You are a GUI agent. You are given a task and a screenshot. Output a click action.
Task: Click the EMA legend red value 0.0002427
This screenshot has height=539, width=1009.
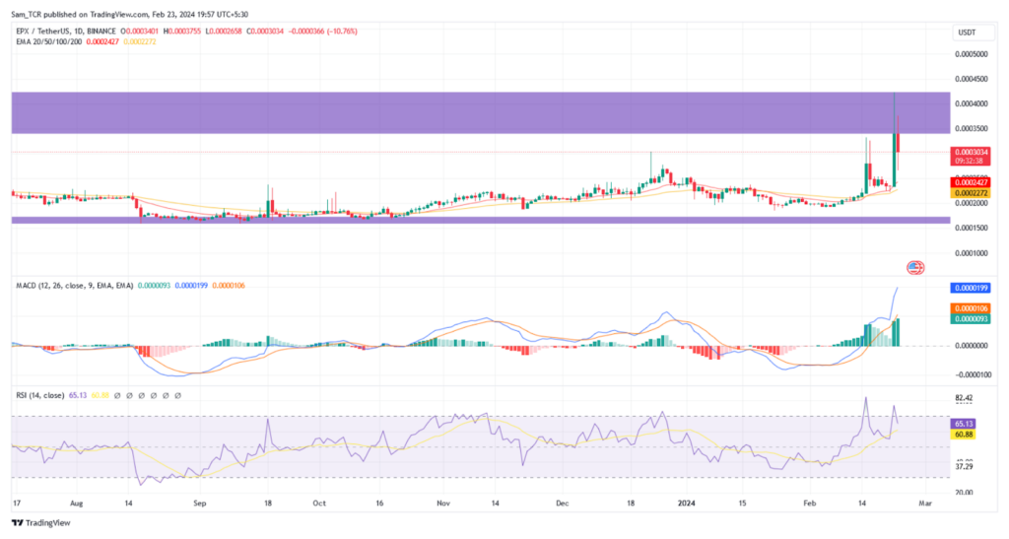(102, 41)
